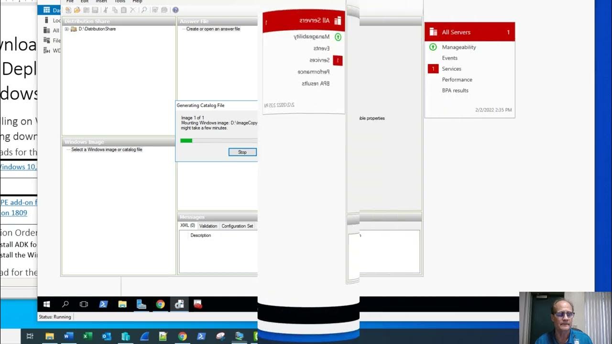Click Task View on the host taskbar
The width and height of the screenshot is (612, 344).
(30, 336)
